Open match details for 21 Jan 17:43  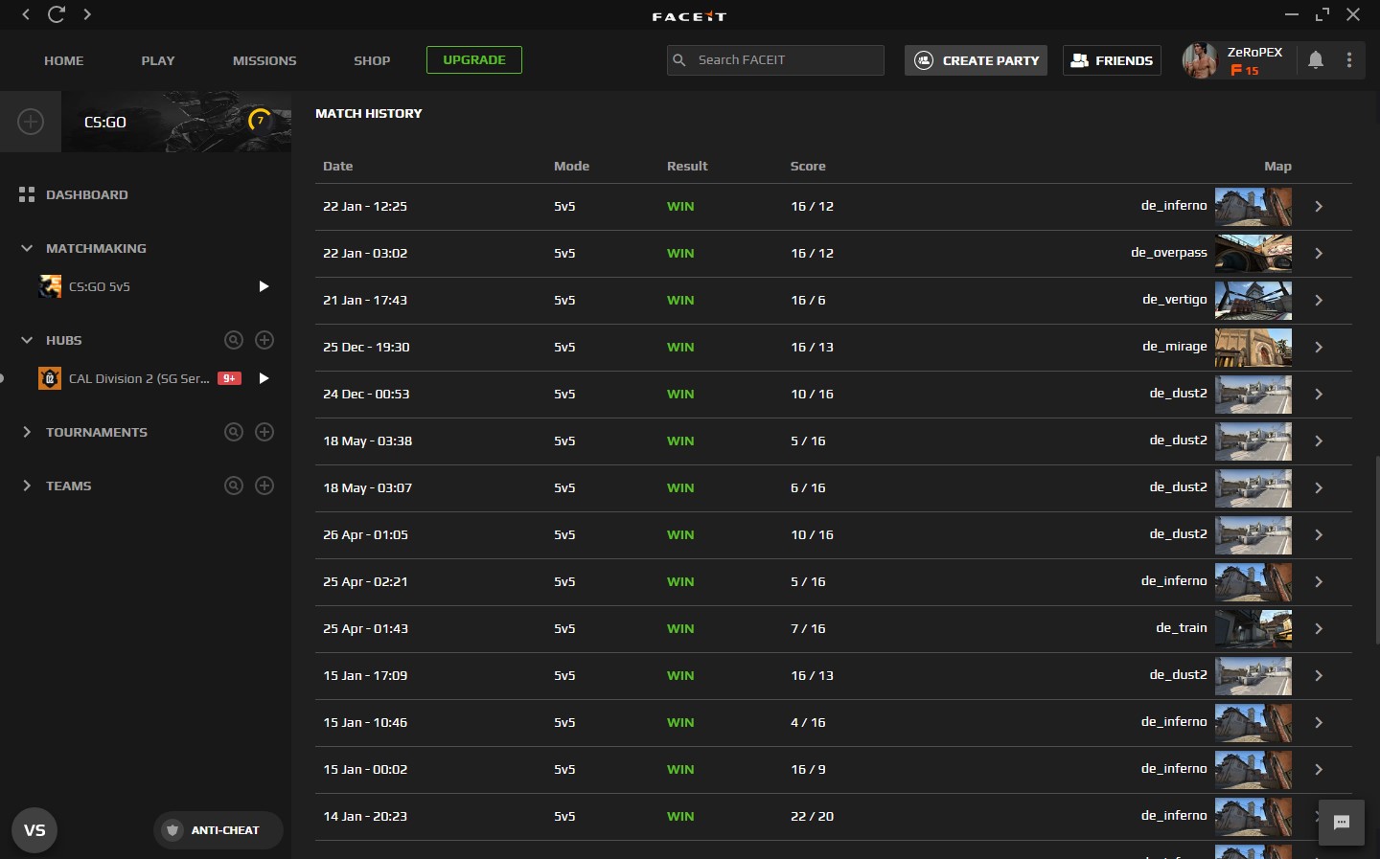point(1319,300)
